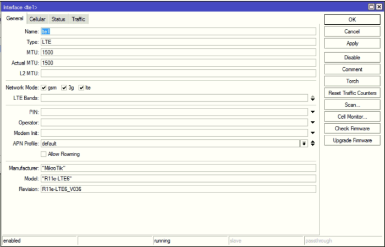
Task: Click the Type field showing LTE
Action: (178, 42)
